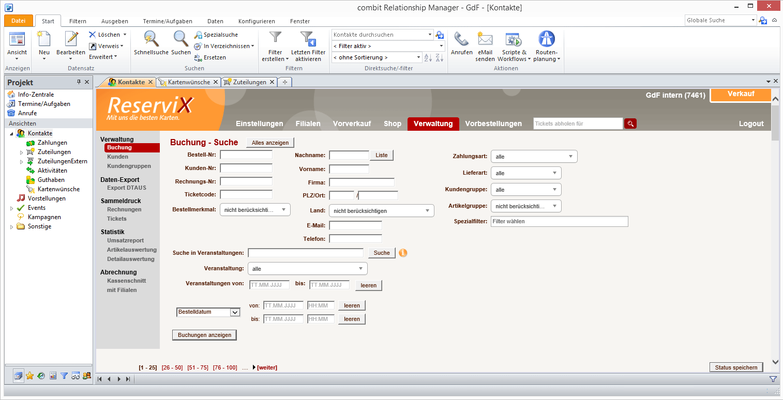Sort descending with Z-A icon
This screenshot has width=783, height=400.
pos(439,57)
